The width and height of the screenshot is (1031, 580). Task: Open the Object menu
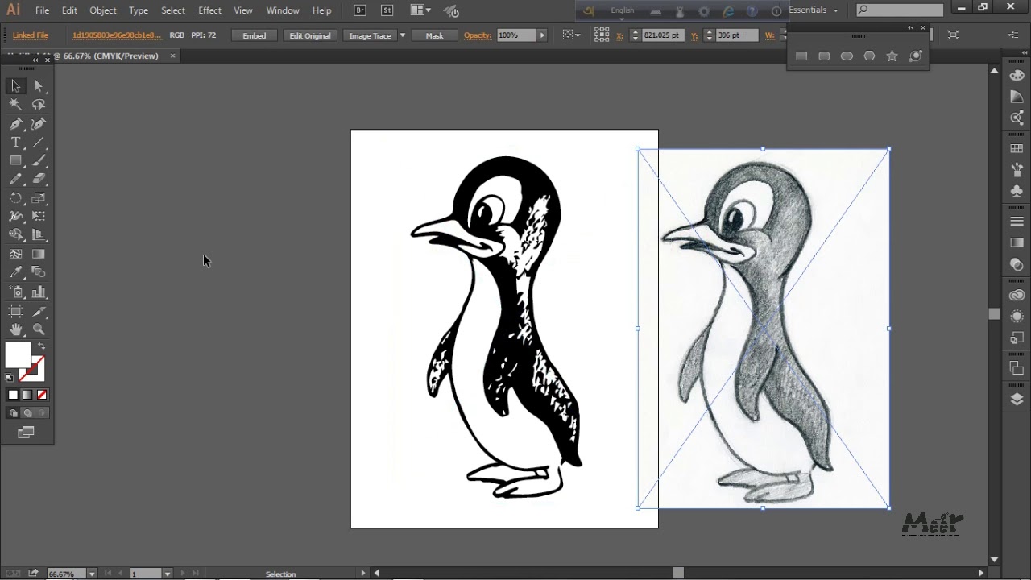click(103, 10)
